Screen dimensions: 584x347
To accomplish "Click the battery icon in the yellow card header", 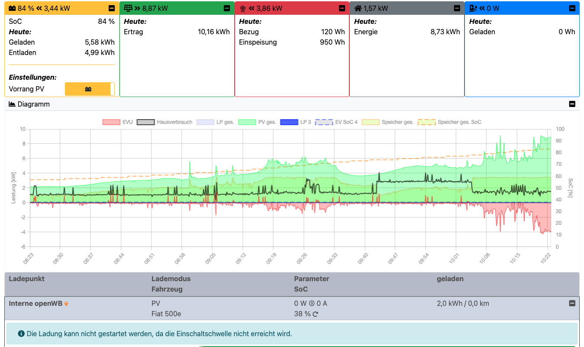I will [x=13, y=9].
